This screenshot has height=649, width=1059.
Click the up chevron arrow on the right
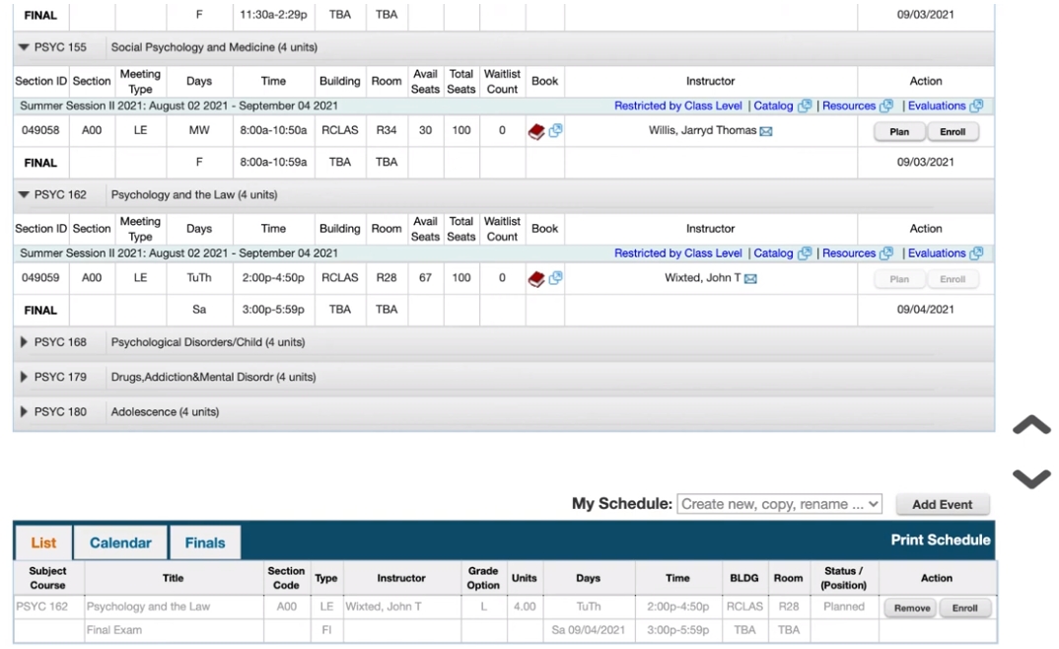1031,425
